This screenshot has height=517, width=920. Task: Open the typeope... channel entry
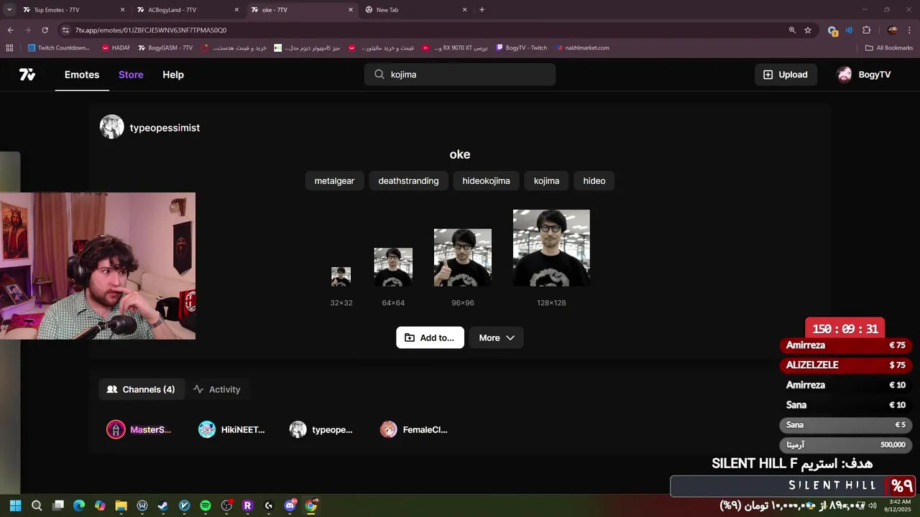pos(321,429)
